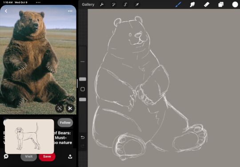Tap the brush size slider handle
Image resolution: width=240 pixels, height=167 pixels.
pos(83,79)
